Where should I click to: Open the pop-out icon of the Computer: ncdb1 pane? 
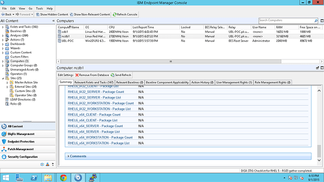click(x=317, y=68)
